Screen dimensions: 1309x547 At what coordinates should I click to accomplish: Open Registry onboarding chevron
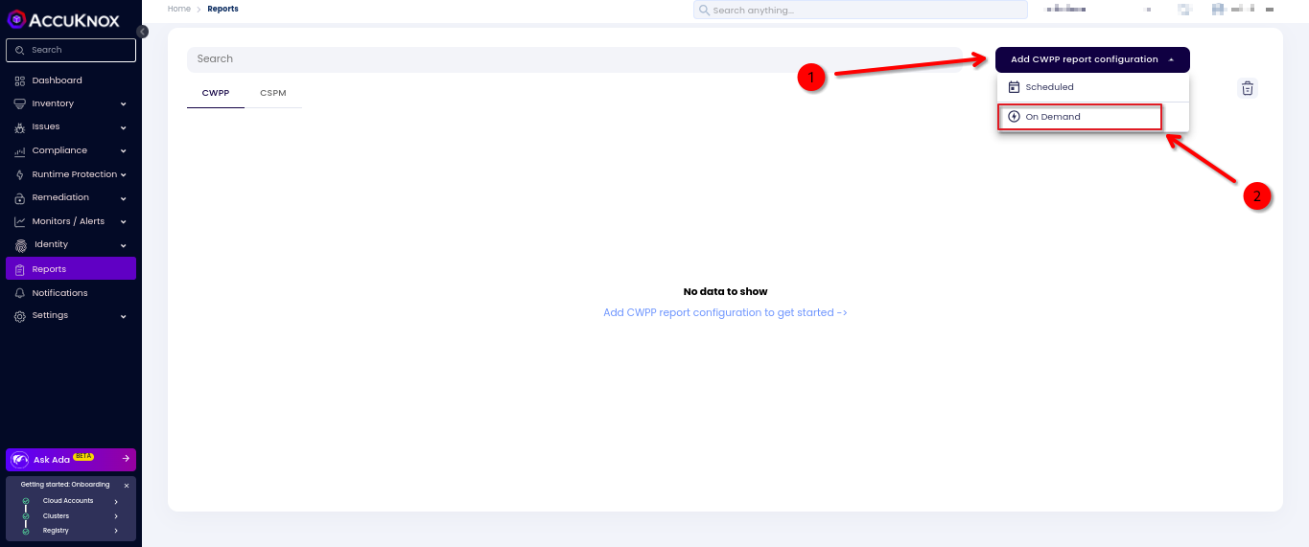116,531
